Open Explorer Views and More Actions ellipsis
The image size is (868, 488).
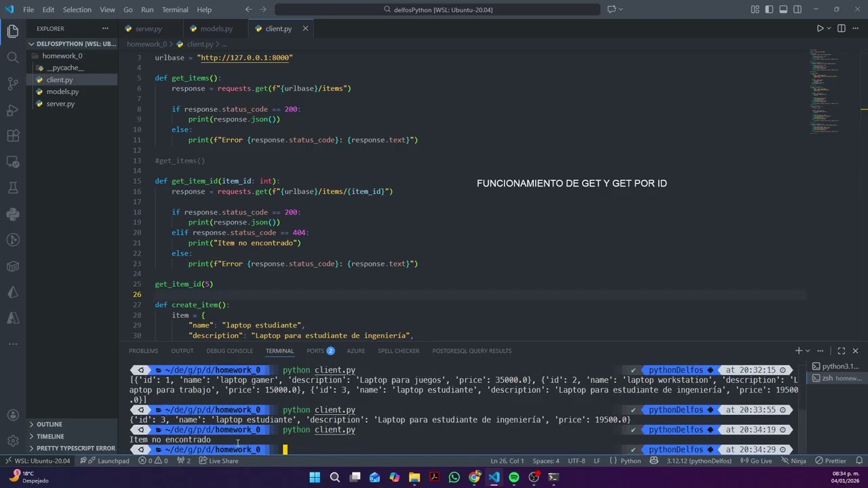pyautogui.click(x=105, y=28)
